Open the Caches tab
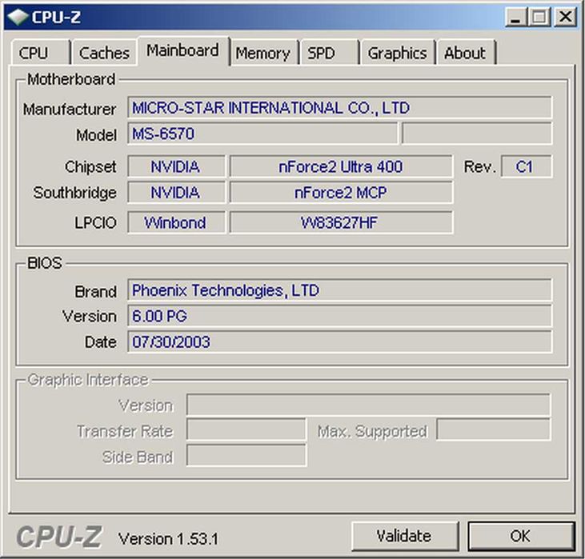585x559 pixels. (x=104, y=53)
